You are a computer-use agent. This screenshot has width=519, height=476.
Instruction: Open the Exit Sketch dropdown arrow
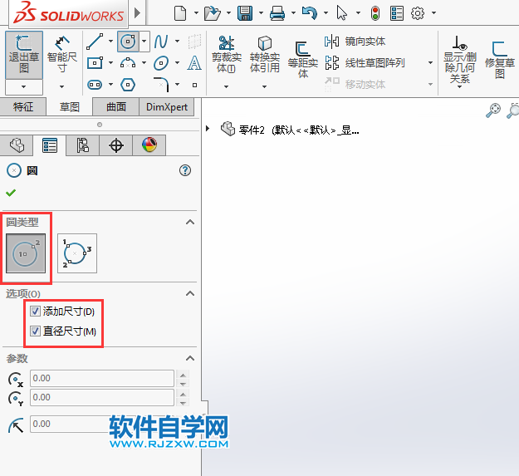pos(24,87)
